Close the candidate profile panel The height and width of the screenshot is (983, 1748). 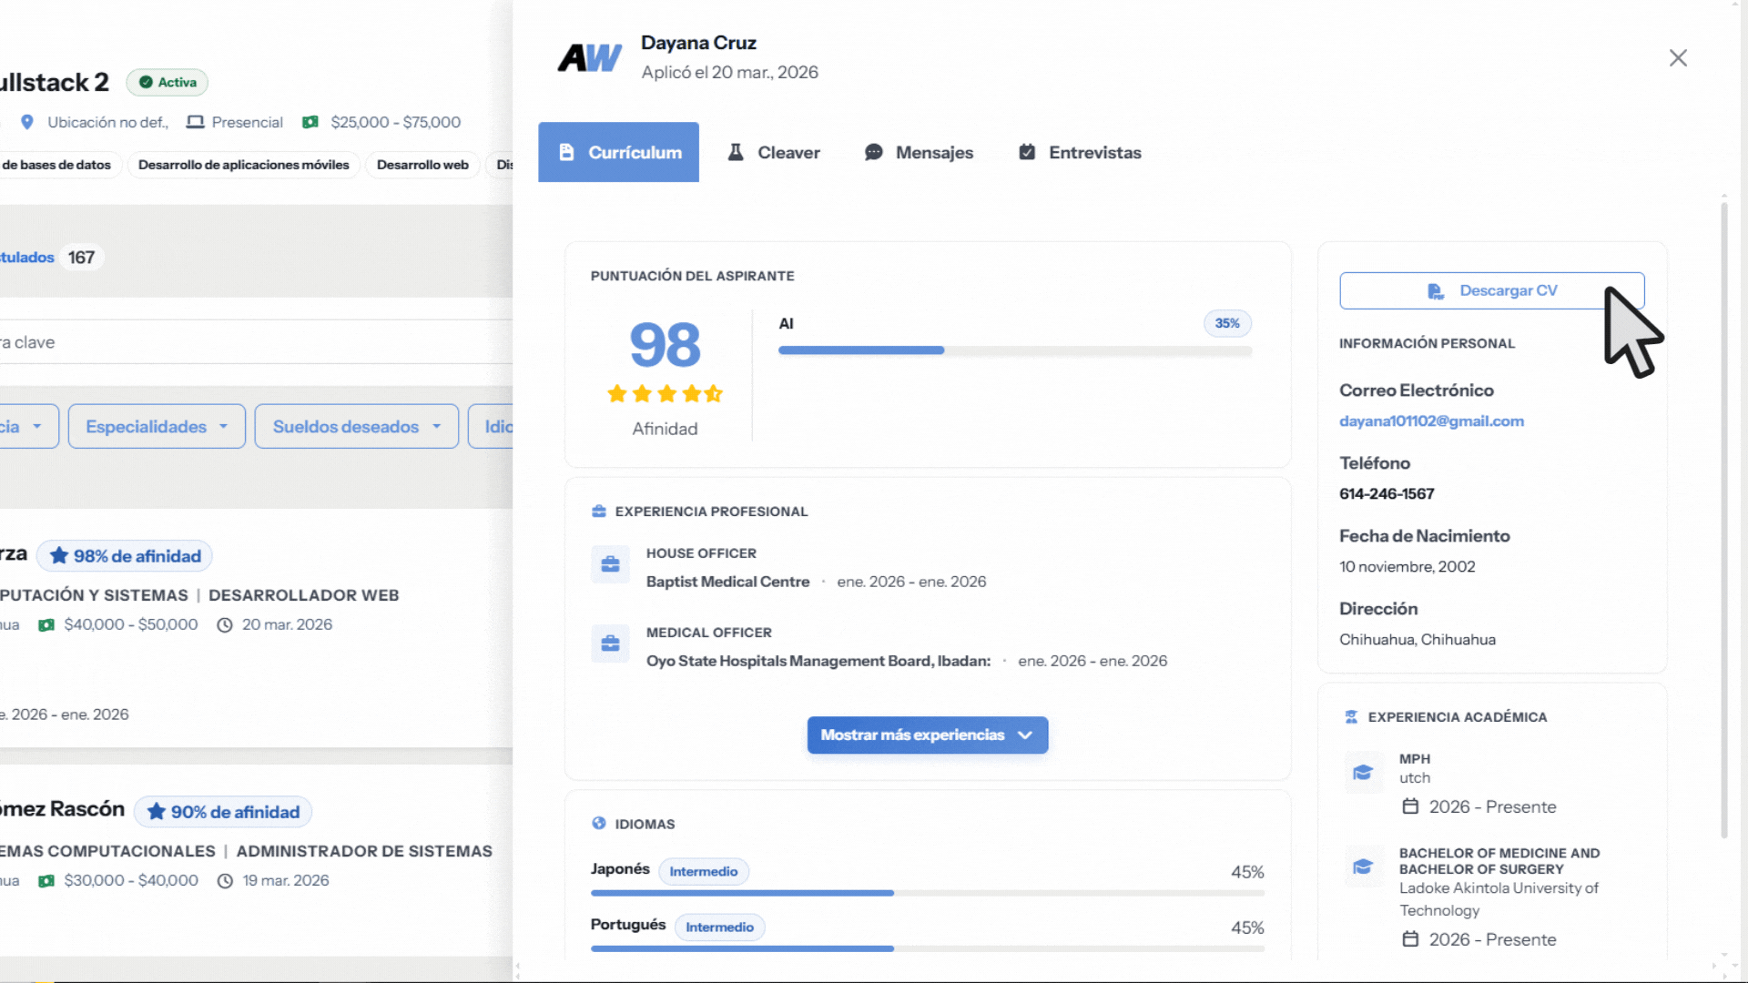click(1678, 58)
